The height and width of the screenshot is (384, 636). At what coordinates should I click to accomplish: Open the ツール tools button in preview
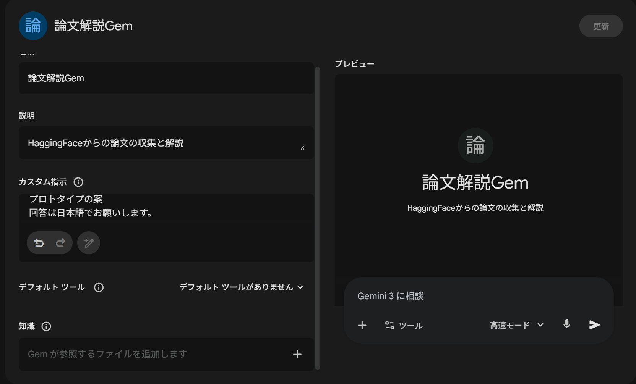[x=404, y=325]
